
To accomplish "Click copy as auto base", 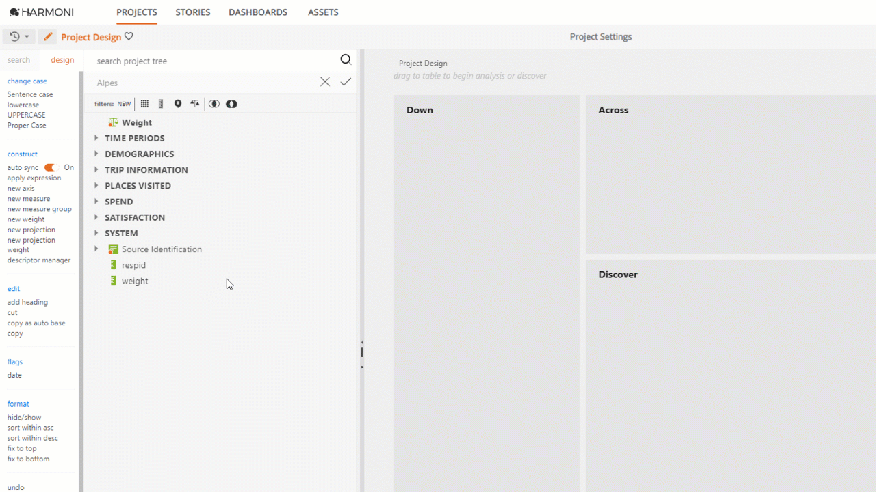I will [x=36, y=323].
